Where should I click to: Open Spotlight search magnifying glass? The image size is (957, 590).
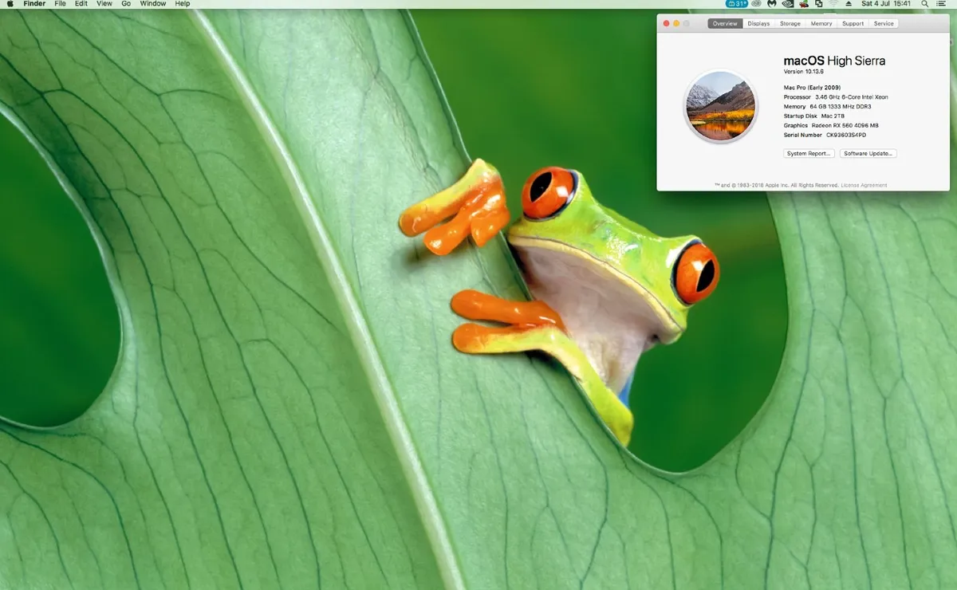point(925,4)
